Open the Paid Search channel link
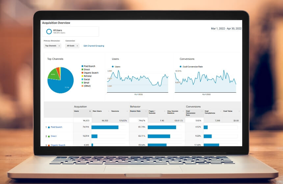 [x=56, y=127]
